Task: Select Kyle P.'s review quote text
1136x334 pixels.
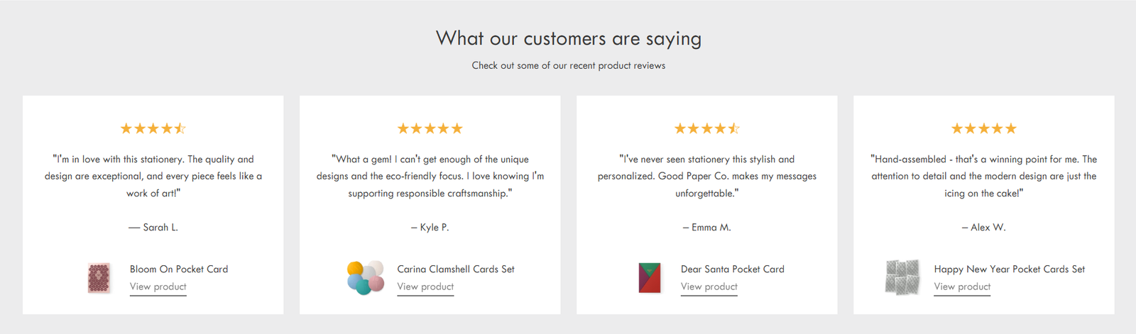Action: pyautogui.click(x=430, y=176)
